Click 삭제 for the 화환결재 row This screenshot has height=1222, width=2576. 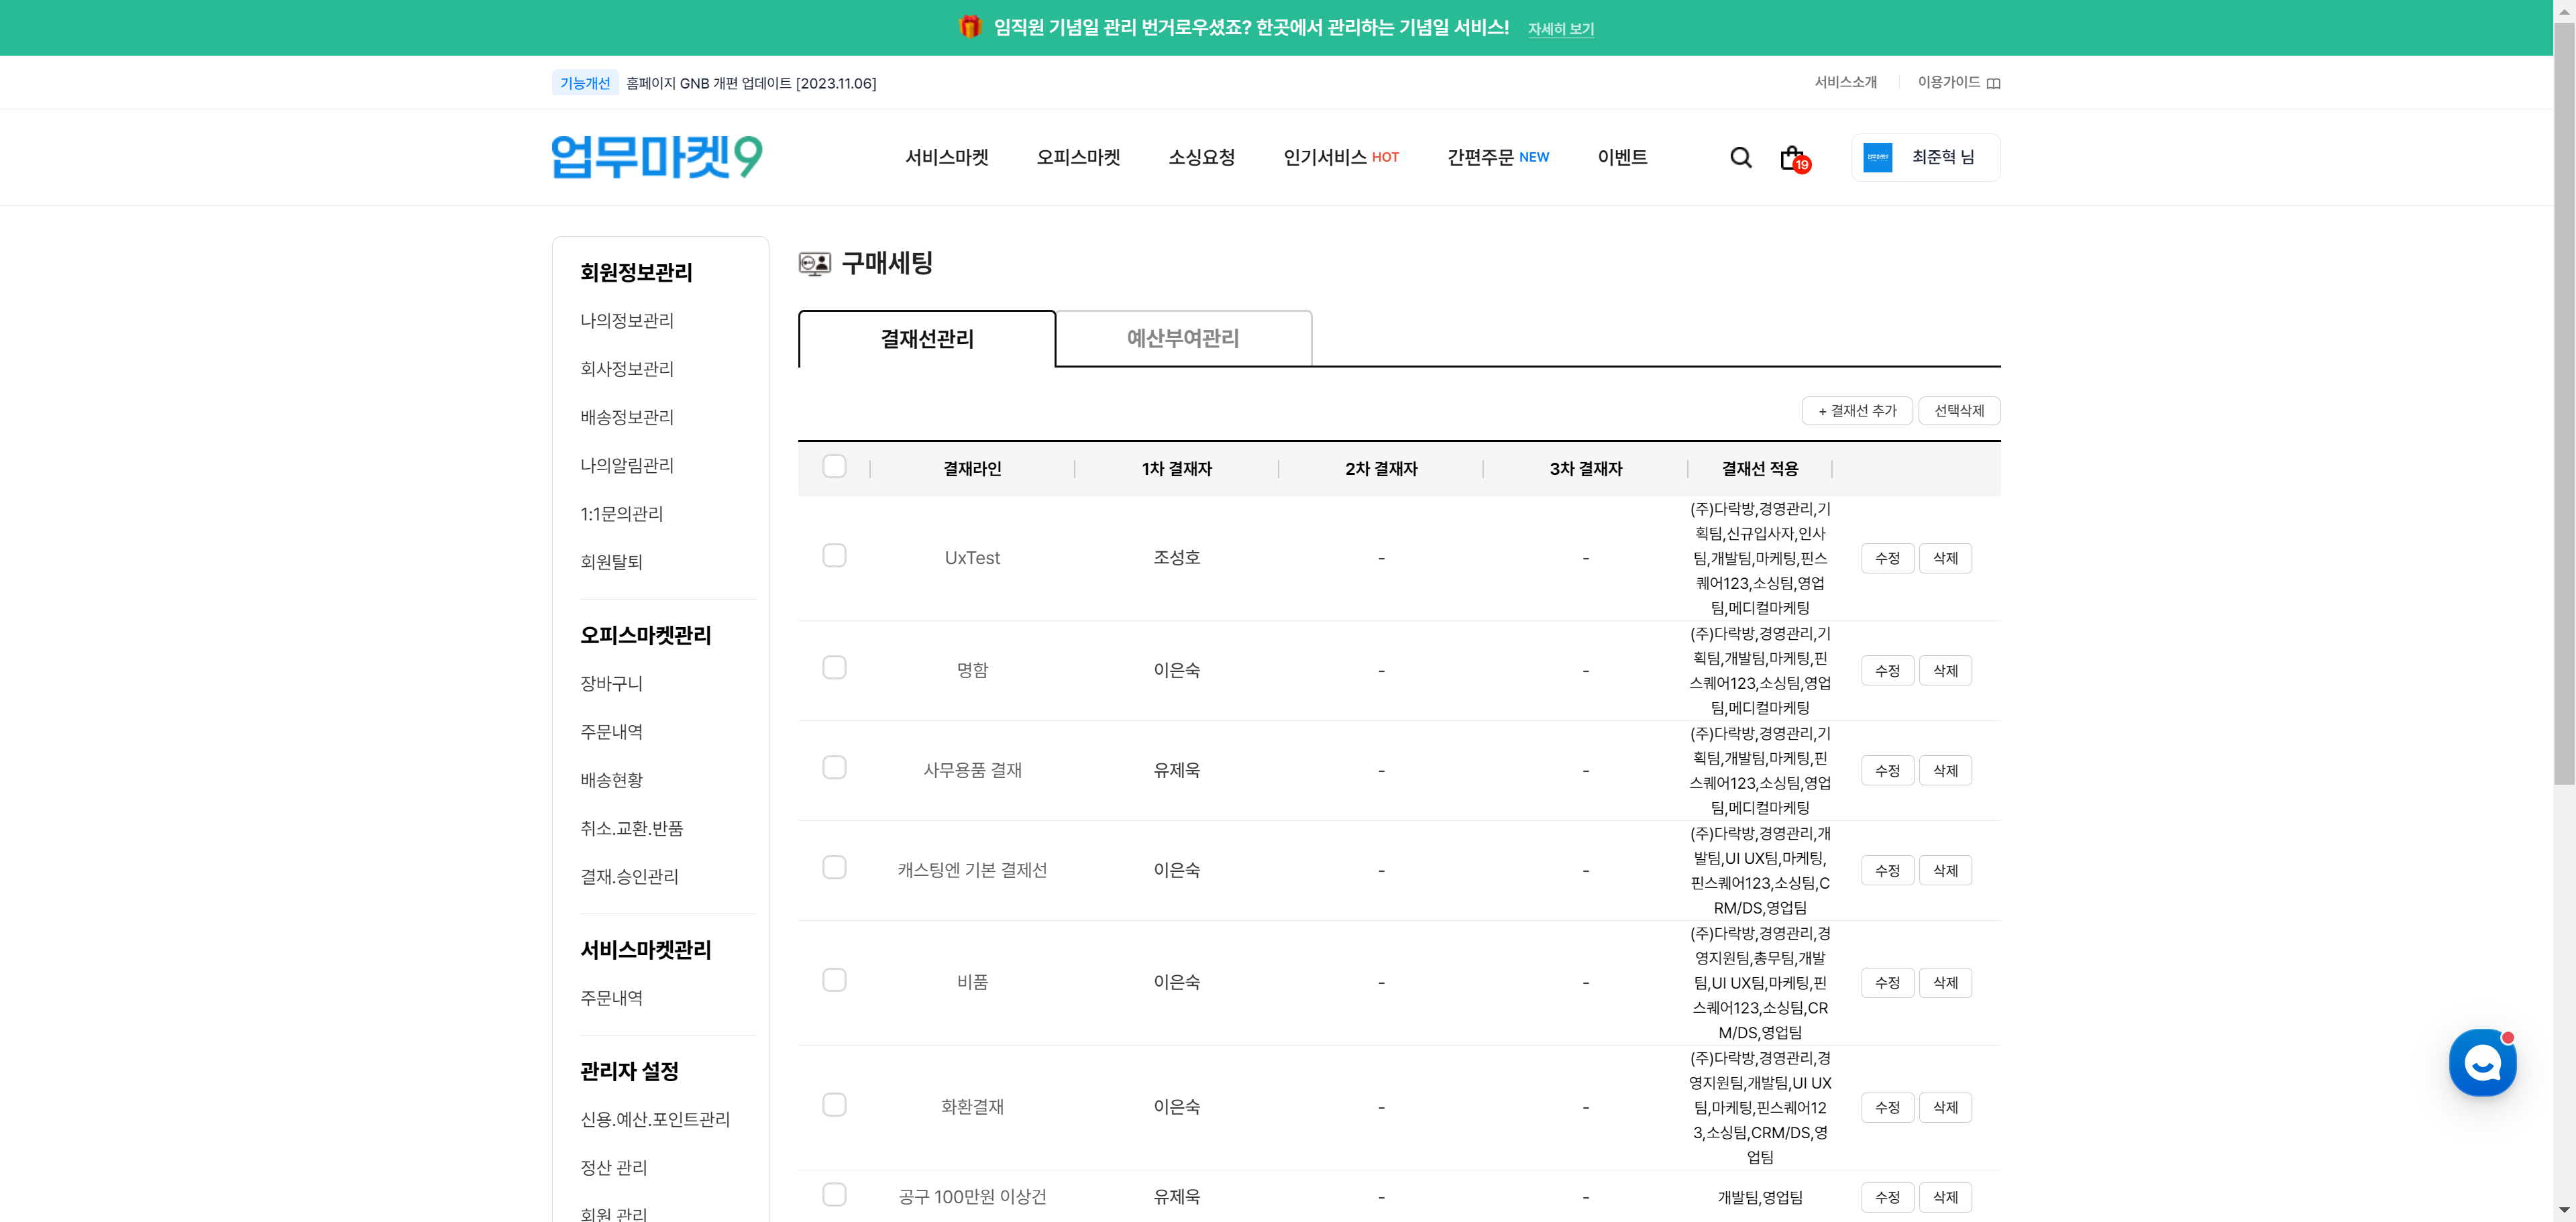coord(1945,1107)
